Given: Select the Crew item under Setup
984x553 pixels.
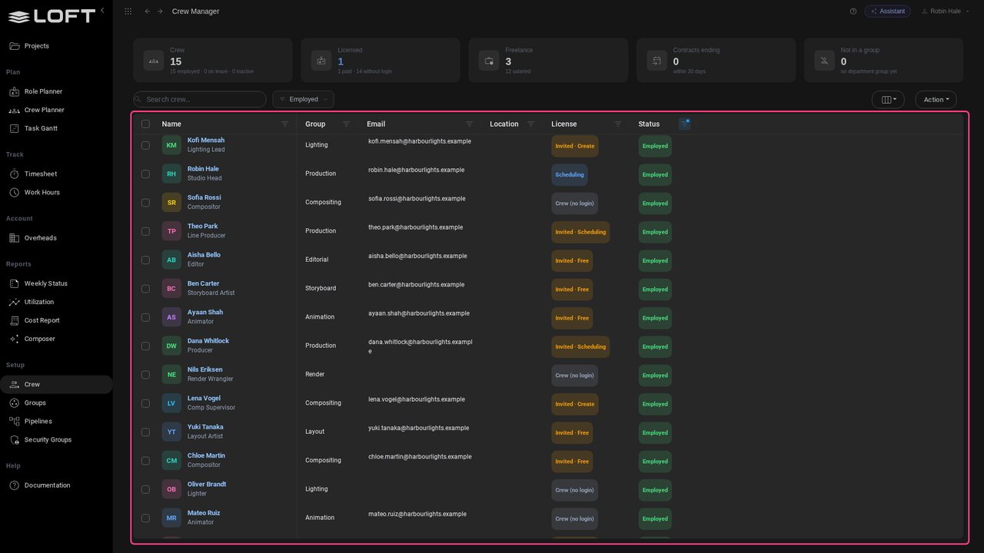Looking at the screenshot, I should (56, 384).
